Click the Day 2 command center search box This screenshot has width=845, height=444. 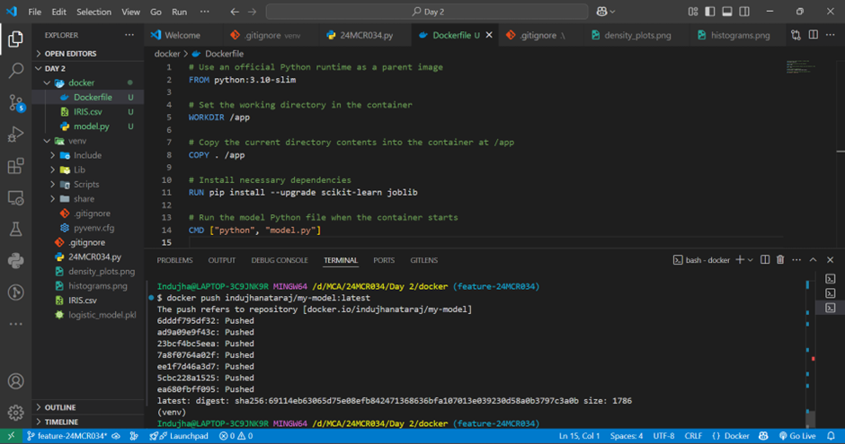point(427,12)
